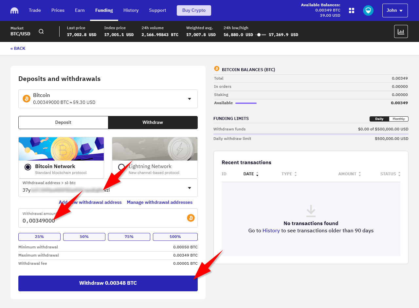Image resolution: width=419 pixels, height=308 pixels.
Task: Select the Lightning Network radio option
Action: click(121, 167)
